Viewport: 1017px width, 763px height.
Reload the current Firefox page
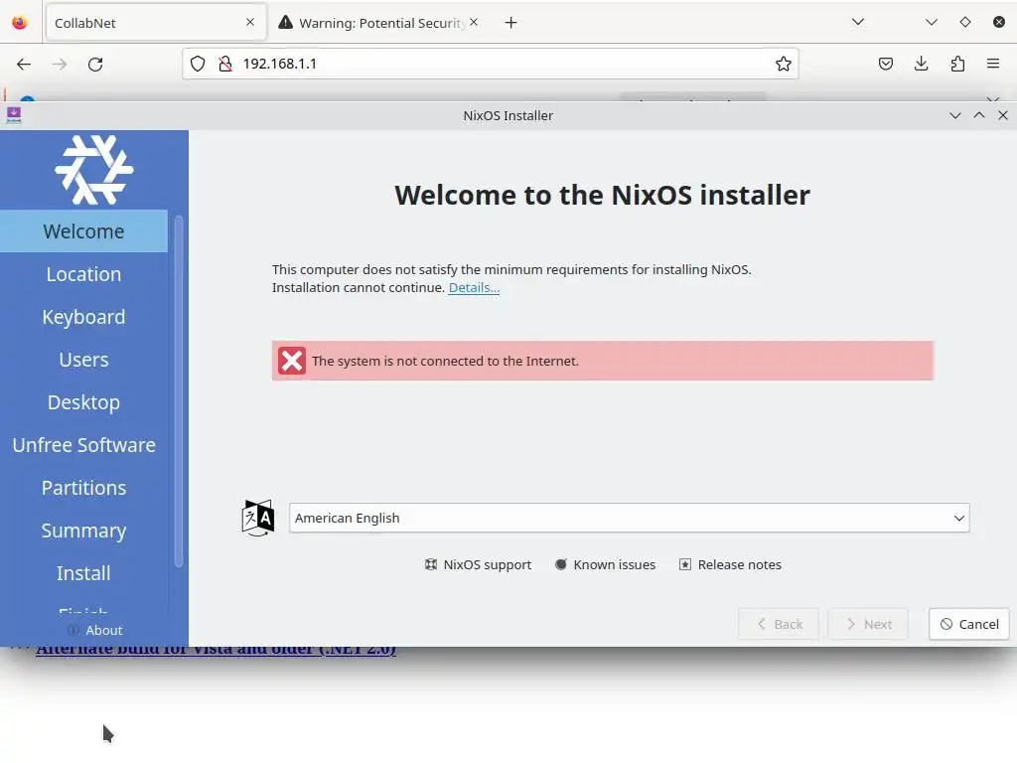[x=95, y=65]
